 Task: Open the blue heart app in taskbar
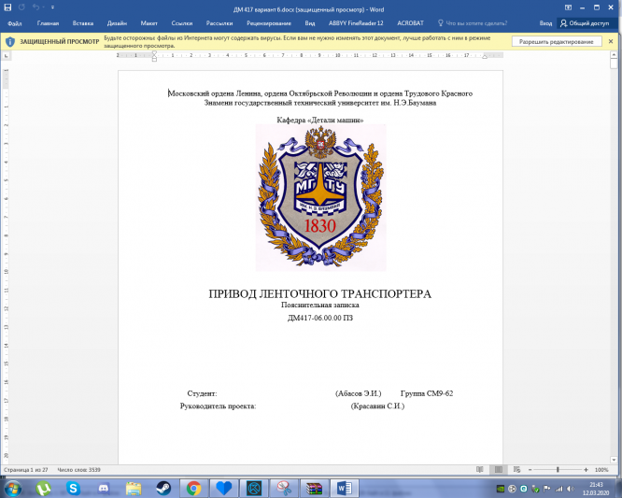[x=224, y=489]
